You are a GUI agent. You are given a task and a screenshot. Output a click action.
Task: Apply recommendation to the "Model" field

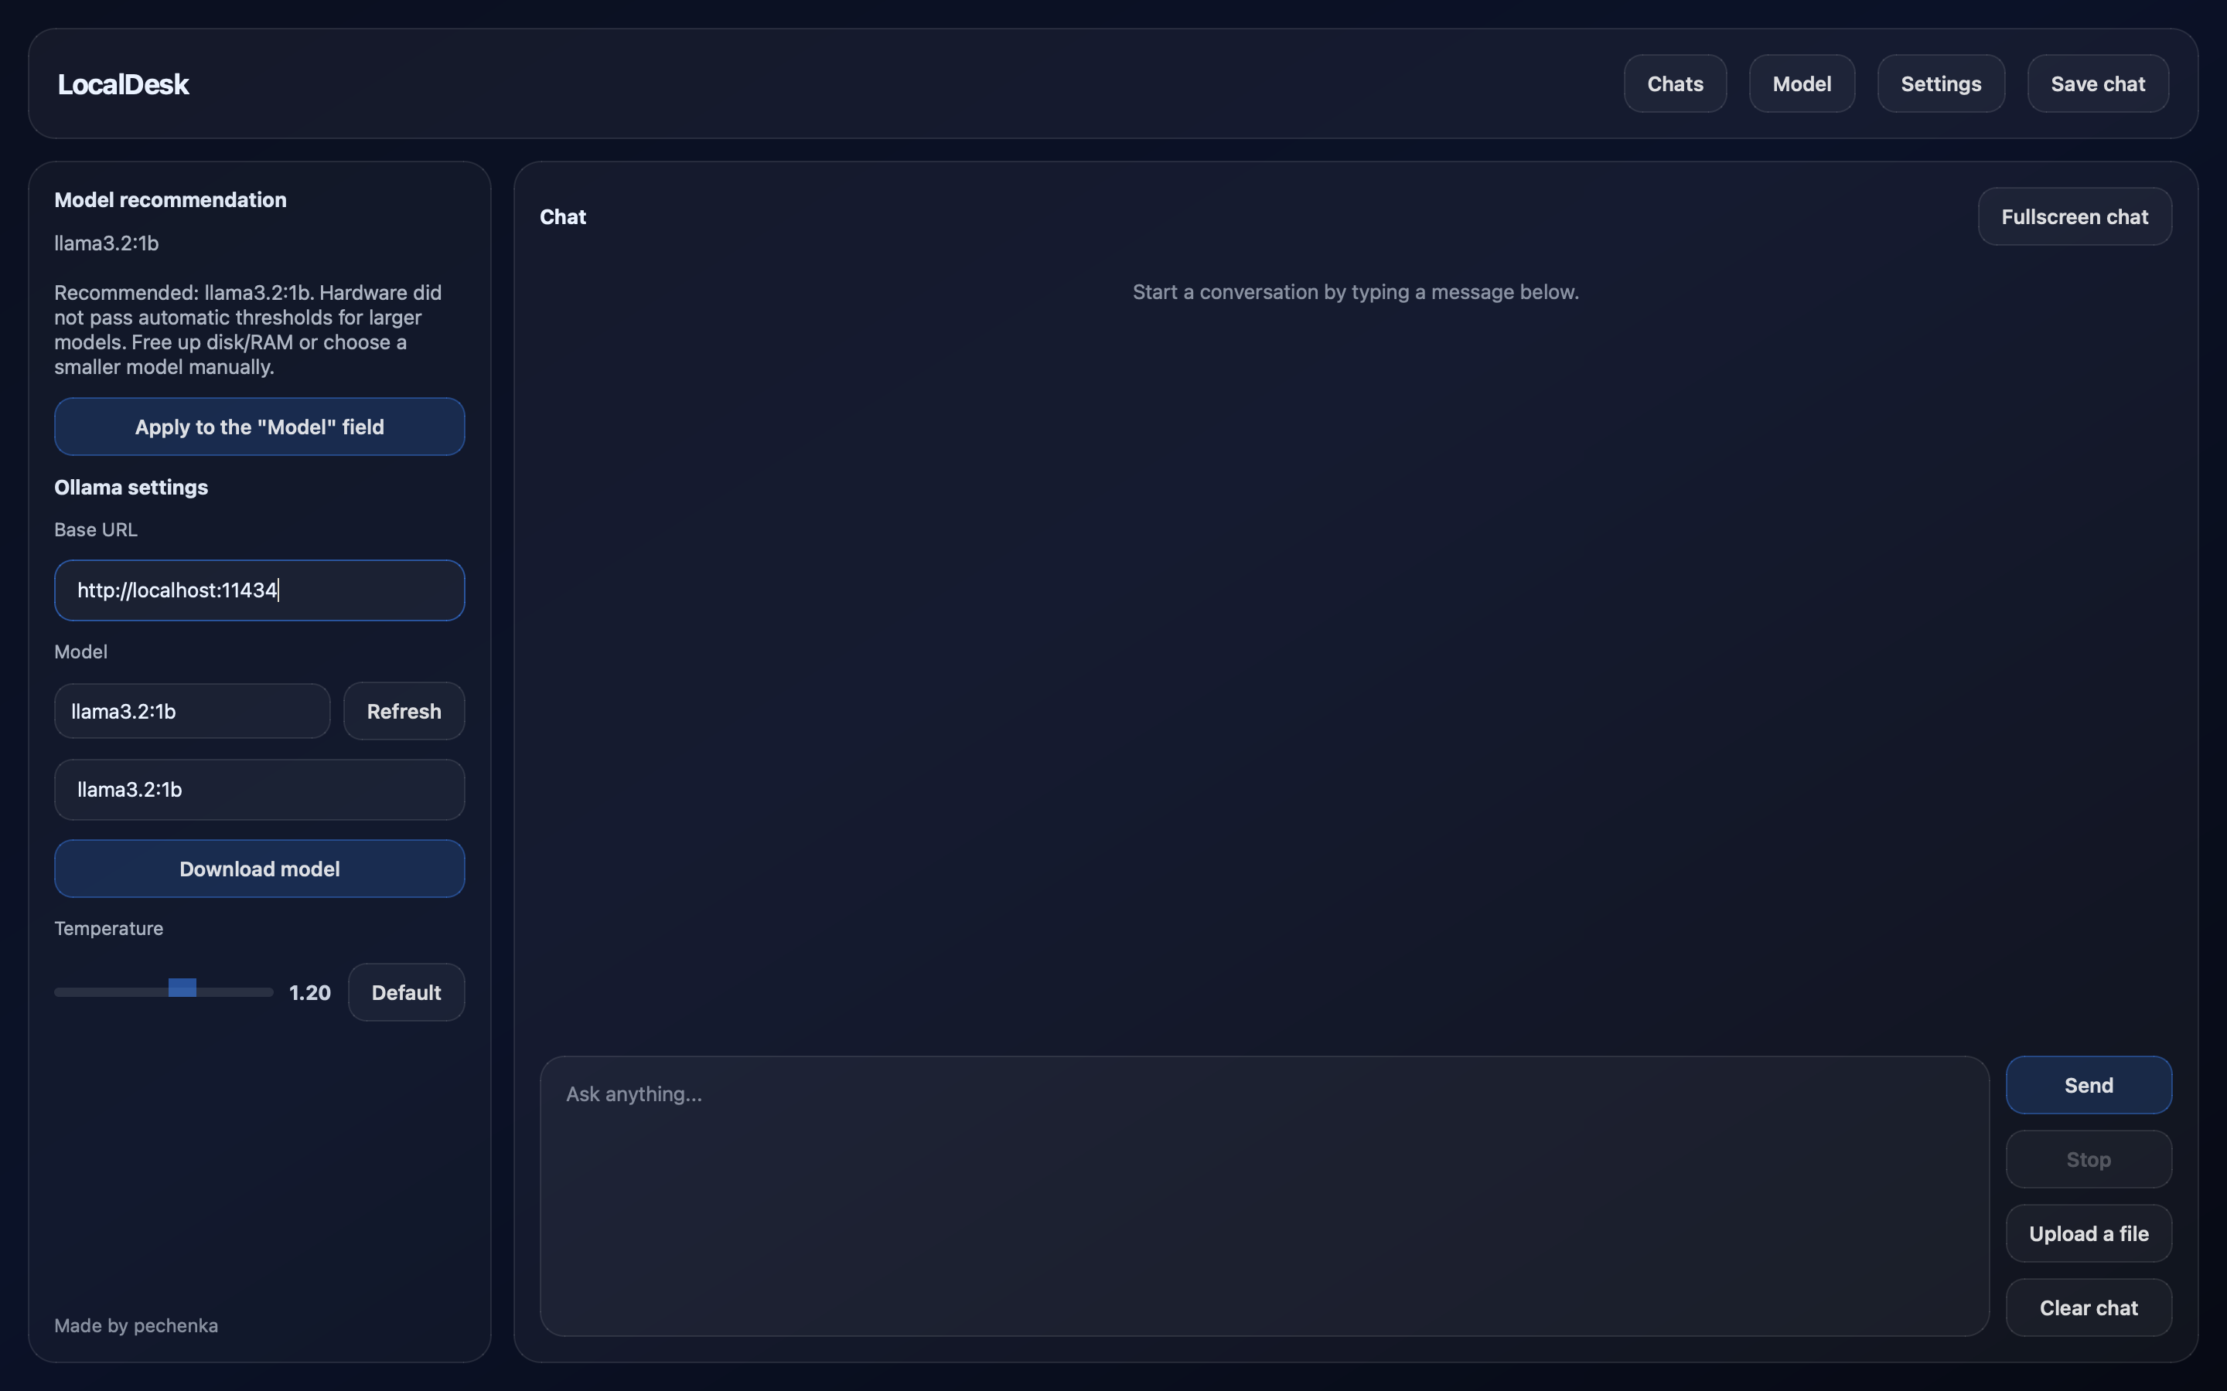260,427
